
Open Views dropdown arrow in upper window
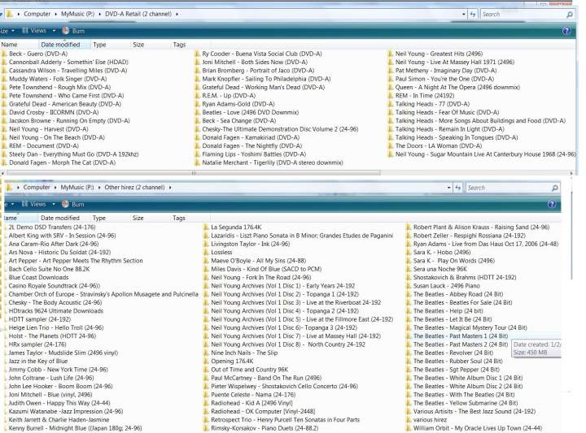(54, 31)
